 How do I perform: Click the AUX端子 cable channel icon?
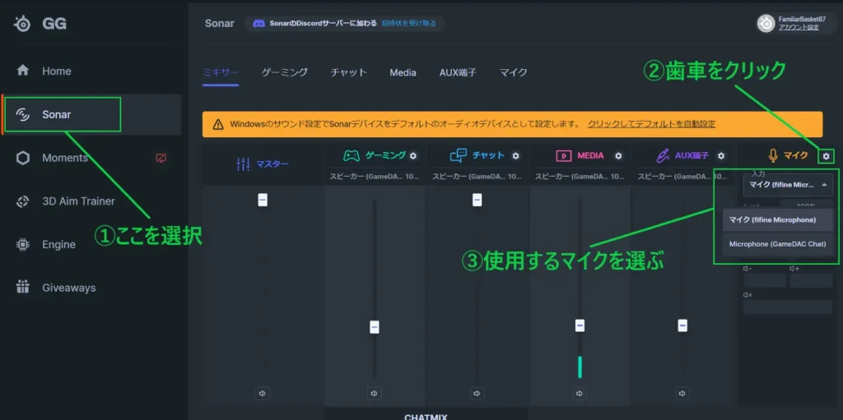tap(662, 156)
